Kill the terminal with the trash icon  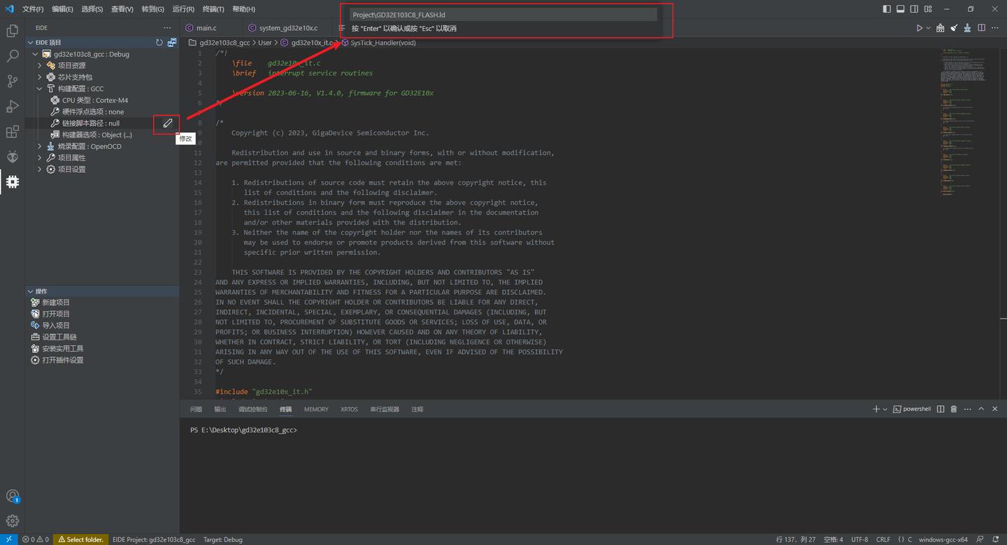(x=954, y=409)
